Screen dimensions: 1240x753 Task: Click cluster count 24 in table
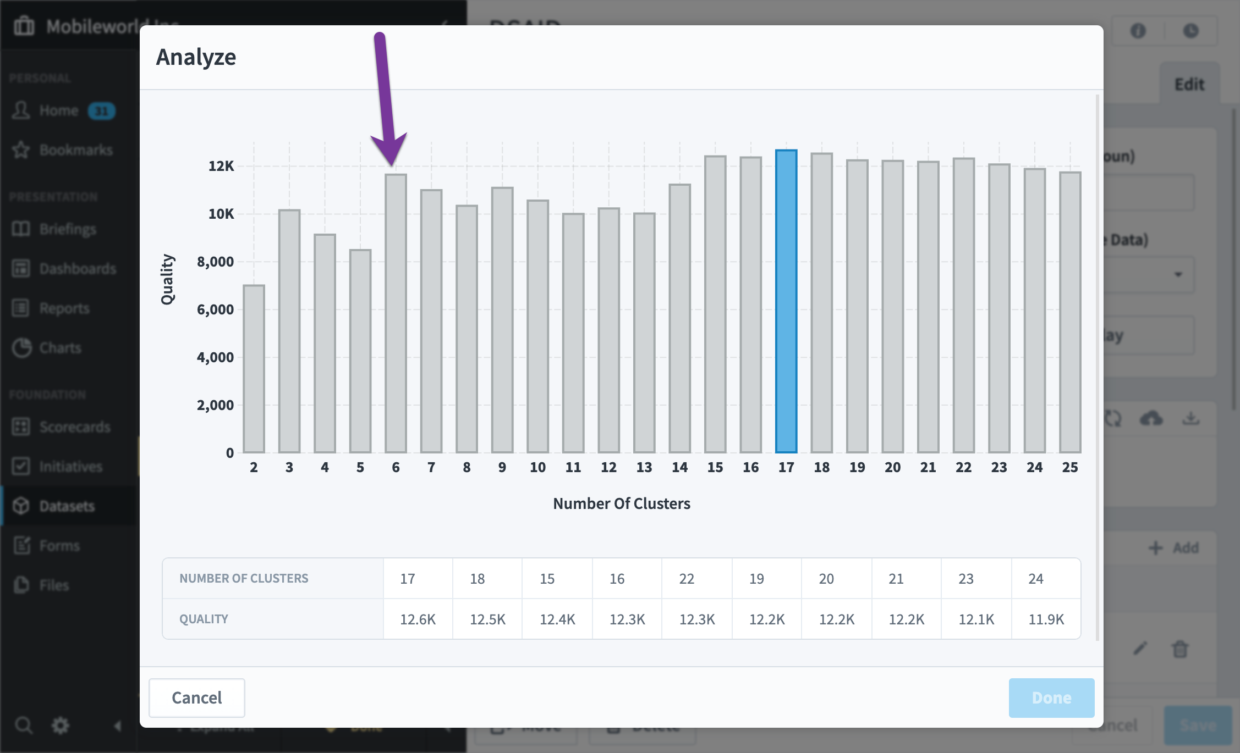point(1036,578)
